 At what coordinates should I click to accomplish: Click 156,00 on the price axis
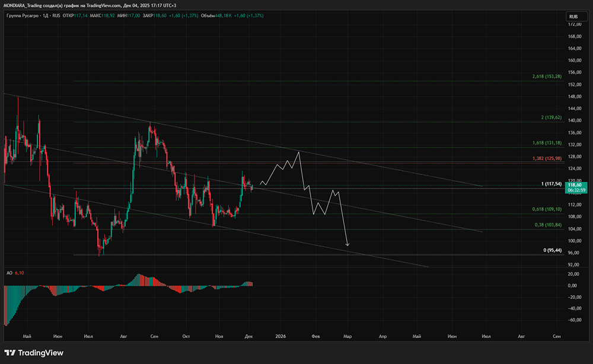pos(575,72)
